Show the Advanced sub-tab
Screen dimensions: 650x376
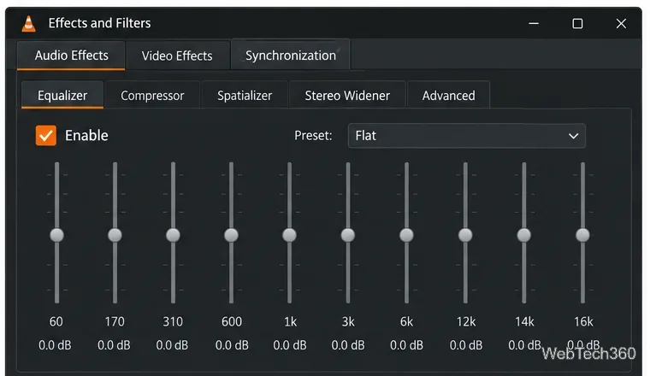tap(448, 96)
